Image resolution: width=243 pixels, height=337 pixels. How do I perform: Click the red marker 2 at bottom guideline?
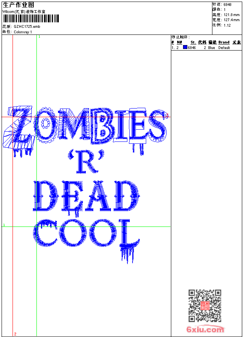click(x=15, y=334)
